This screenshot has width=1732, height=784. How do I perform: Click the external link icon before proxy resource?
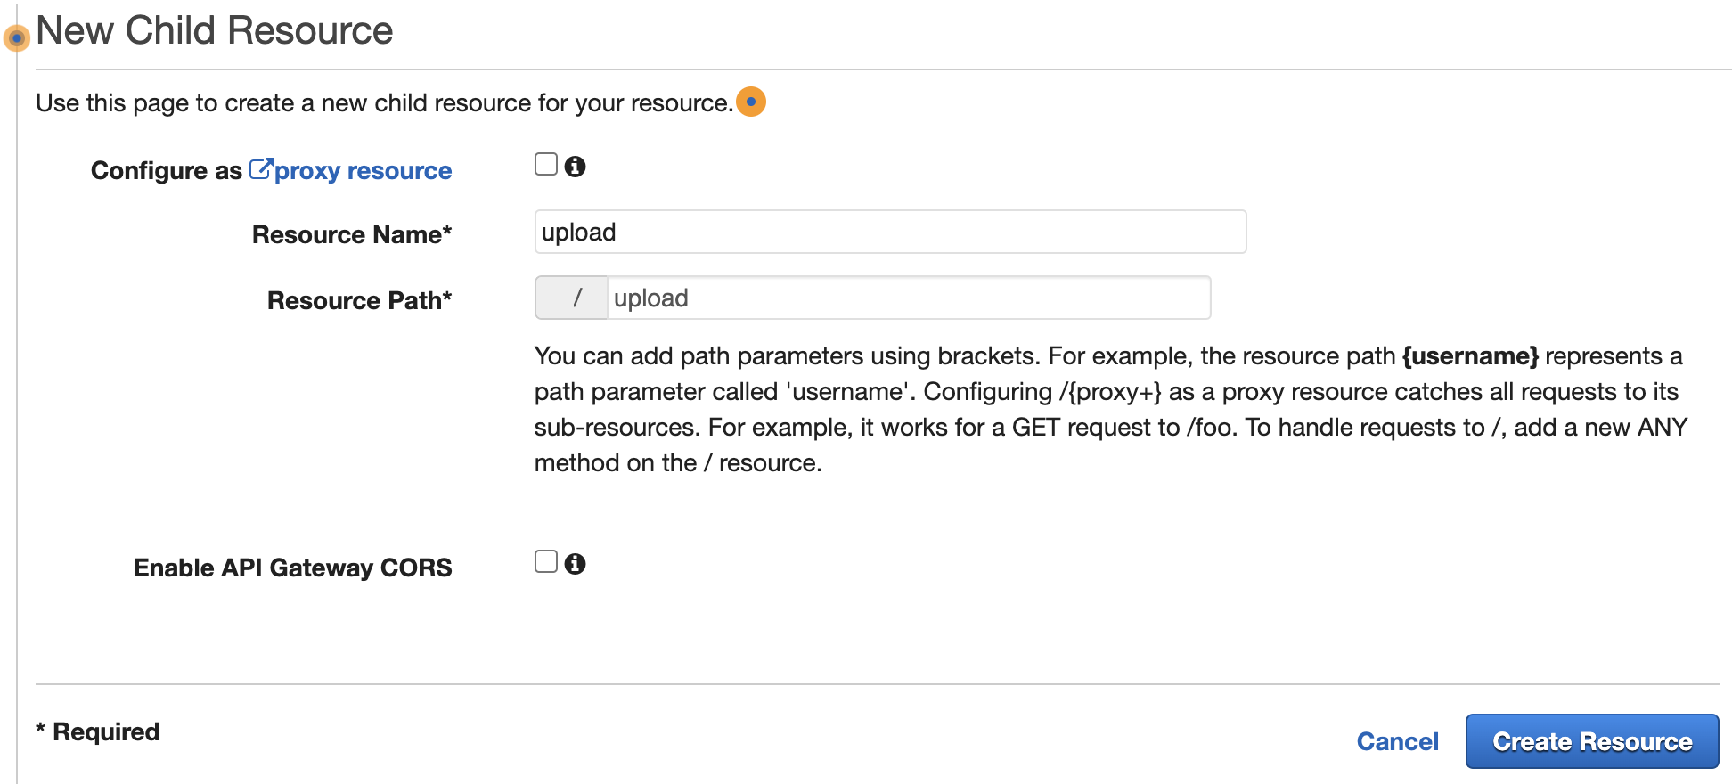260,167
